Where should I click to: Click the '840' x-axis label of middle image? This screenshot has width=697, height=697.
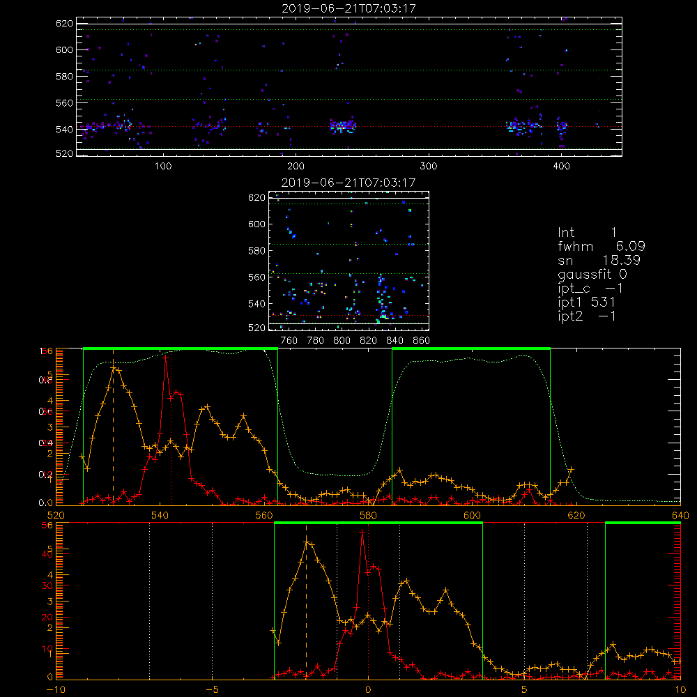pyautogui.click(x=395, y=341)
